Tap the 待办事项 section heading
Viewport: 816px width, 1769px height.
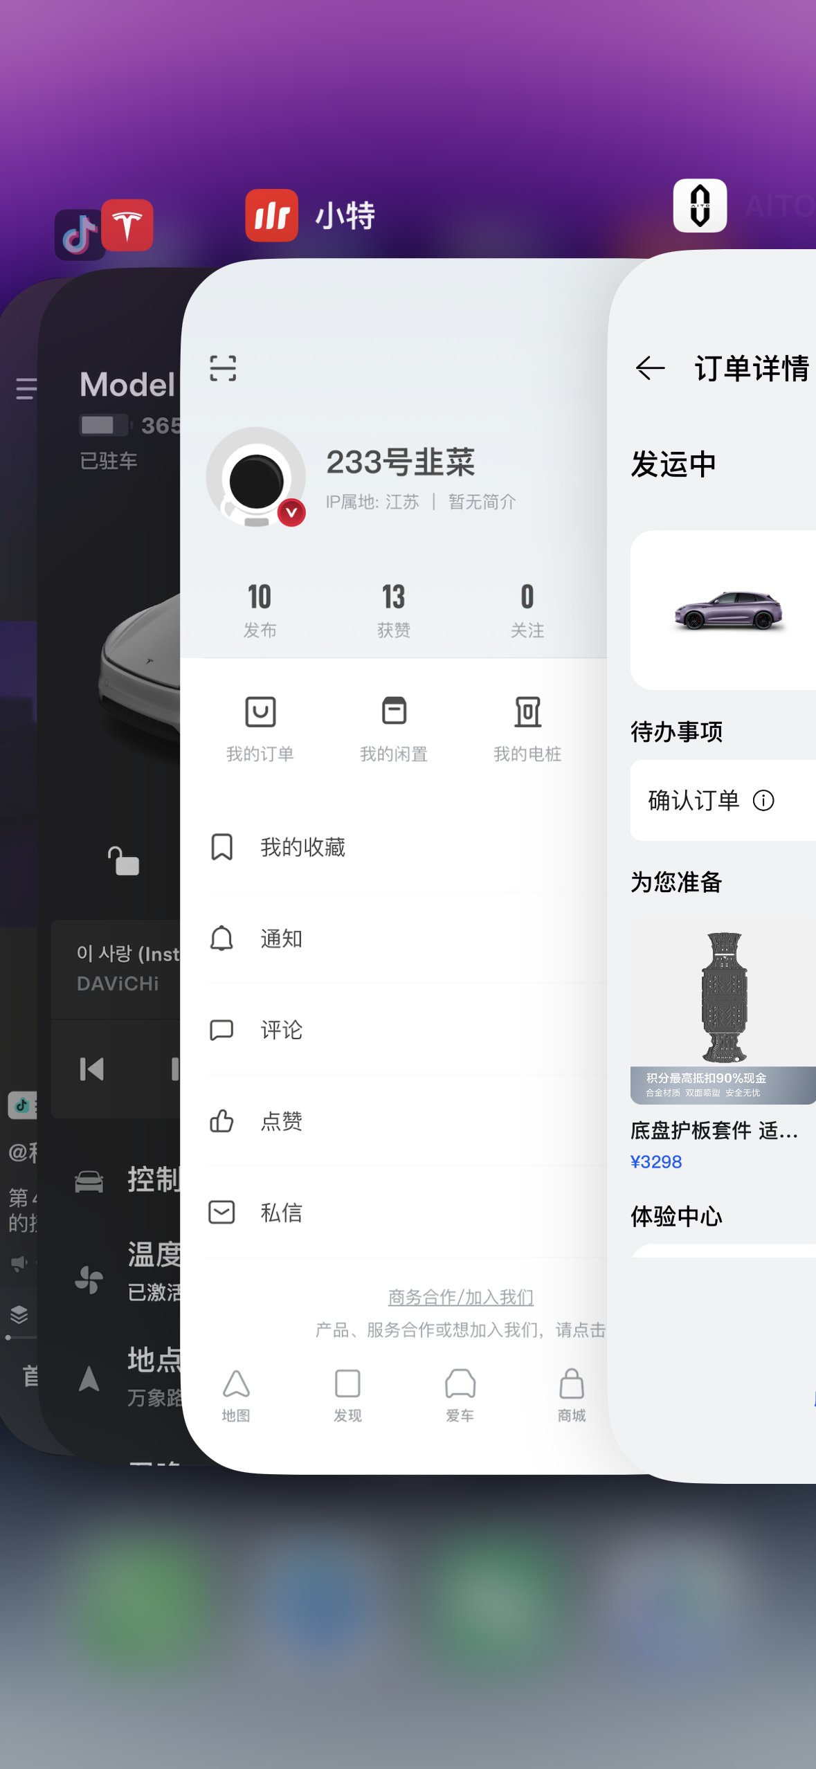point(676,732)
